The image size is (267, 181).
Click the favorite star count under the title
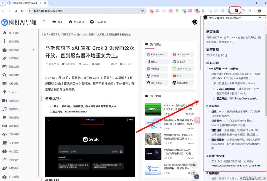(130, 64)
